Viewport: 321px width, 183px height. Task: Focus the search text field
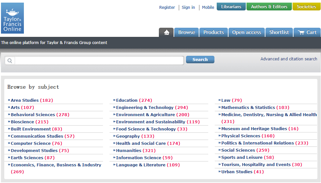pos(99,60)
